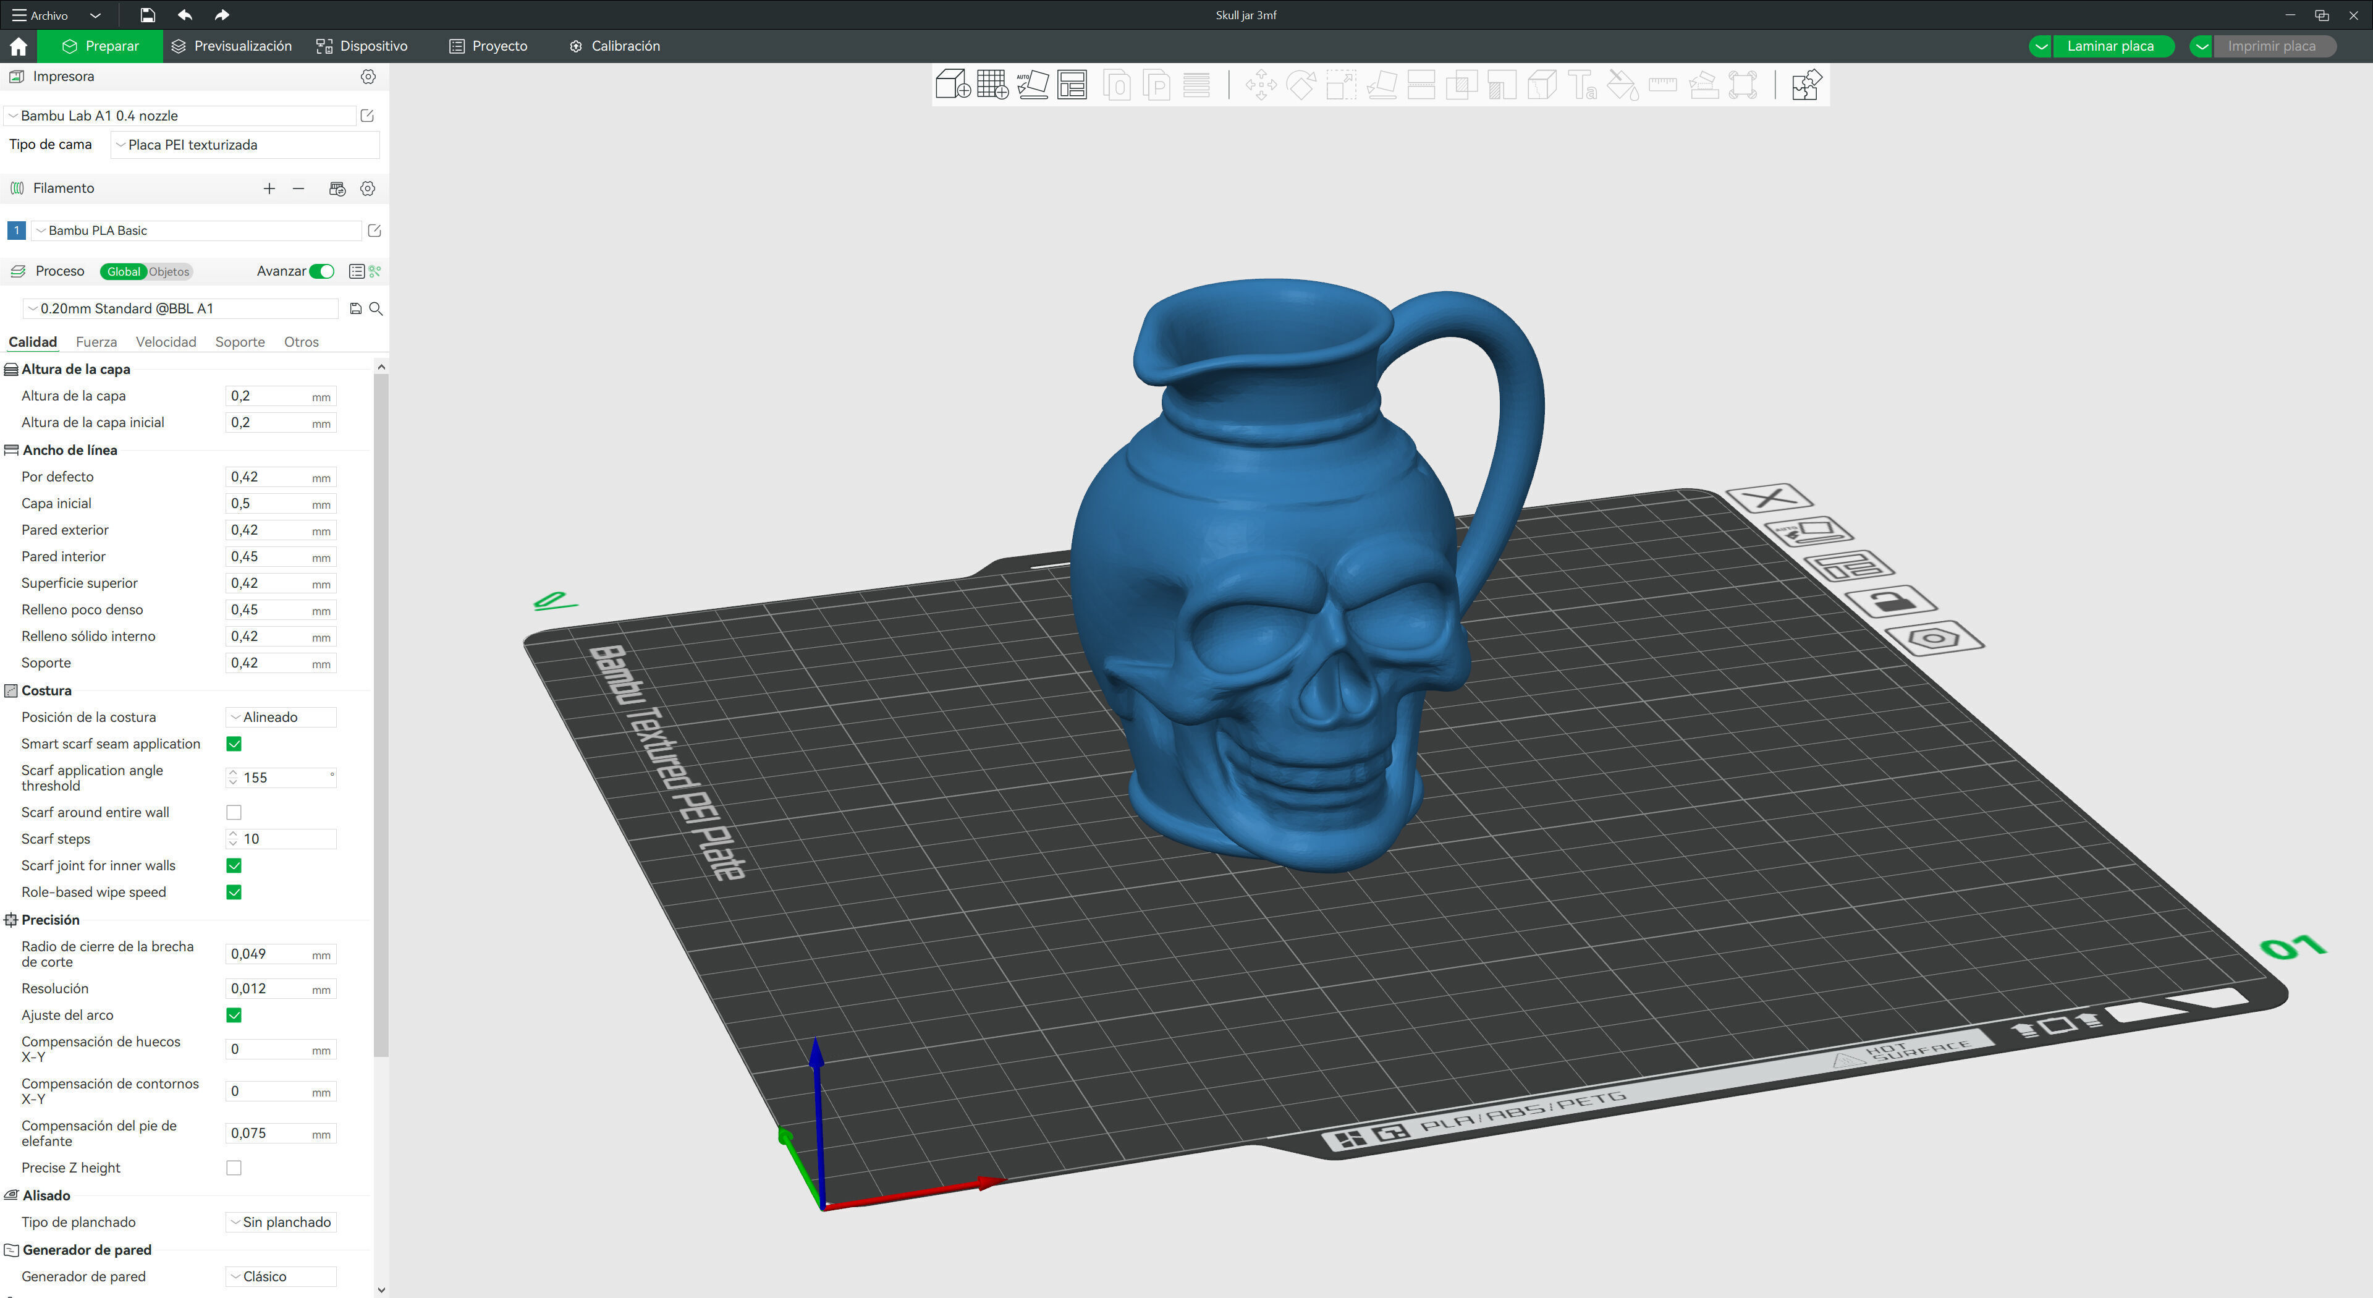Uncheck Scarf joint for inner walls
Screen dimensions: 2373x1298
(234, 866)
